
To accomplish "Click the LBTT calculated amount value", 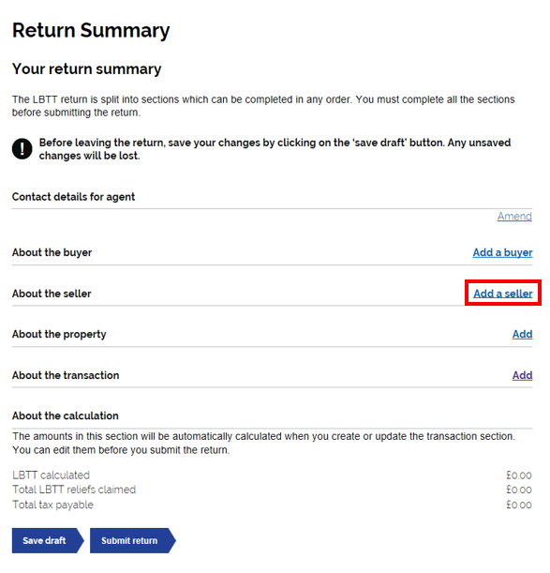I will [x=518, y=475].
